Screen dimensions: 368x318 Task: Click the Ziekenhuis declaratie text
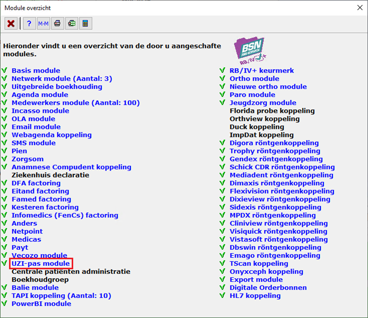coord(51,175)
